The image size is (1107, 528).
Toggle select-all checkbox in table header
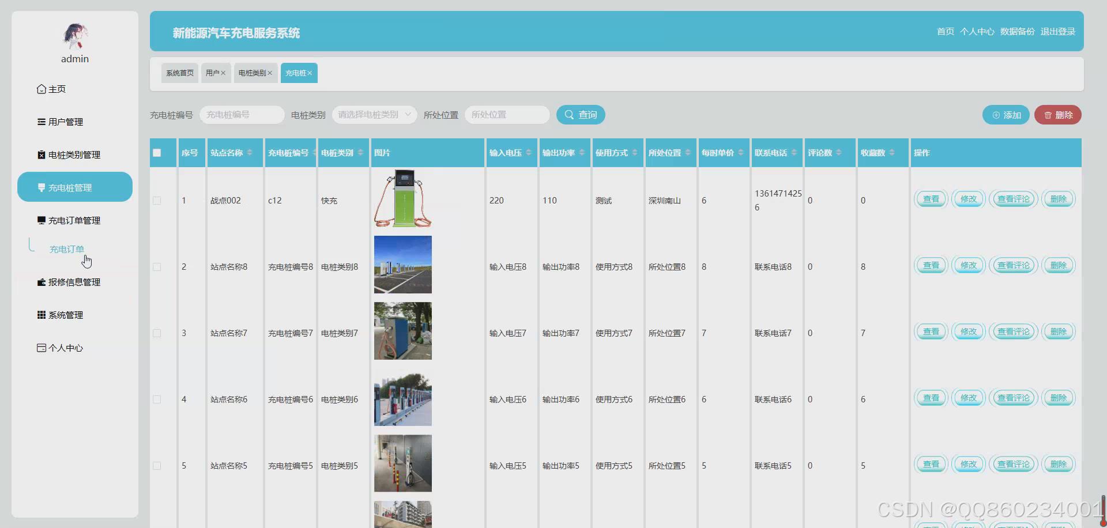[157, 153]
